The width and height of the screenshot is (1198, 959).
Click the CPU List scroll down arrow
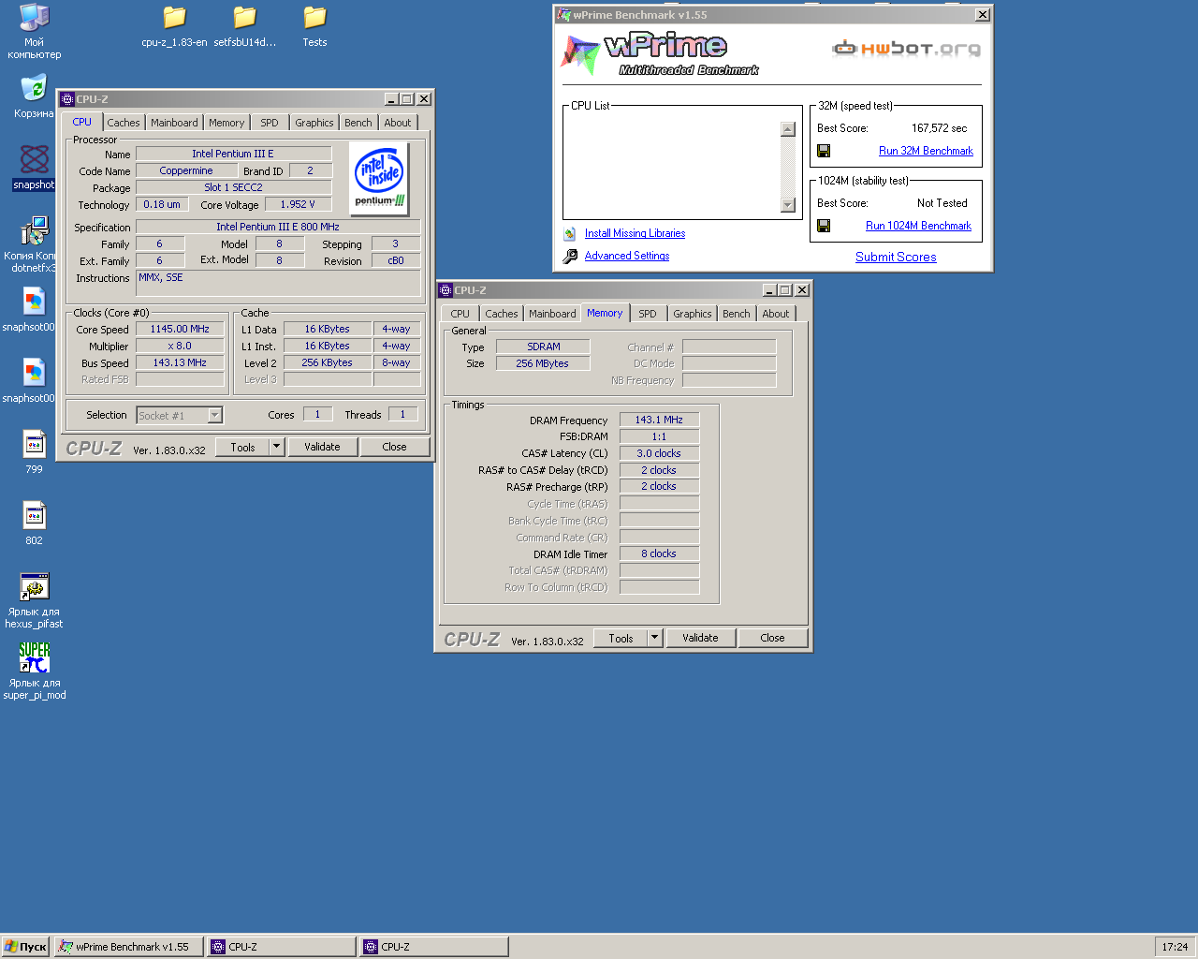click(788, 205)
